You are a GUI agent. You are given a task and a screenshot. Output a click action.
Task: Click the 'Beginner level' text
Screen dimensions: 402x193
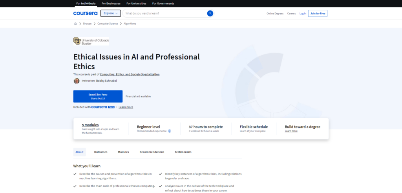point(148,127)
